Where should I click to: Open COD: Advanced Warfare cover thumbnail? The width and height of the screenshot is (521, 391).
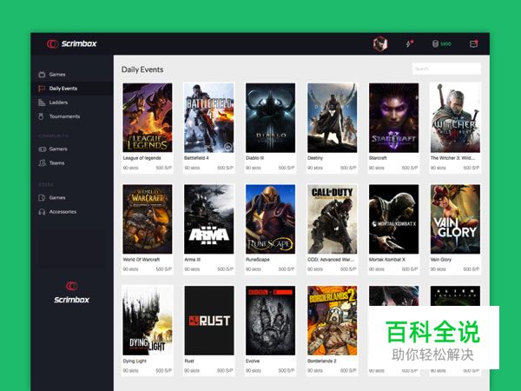point(333,219)
